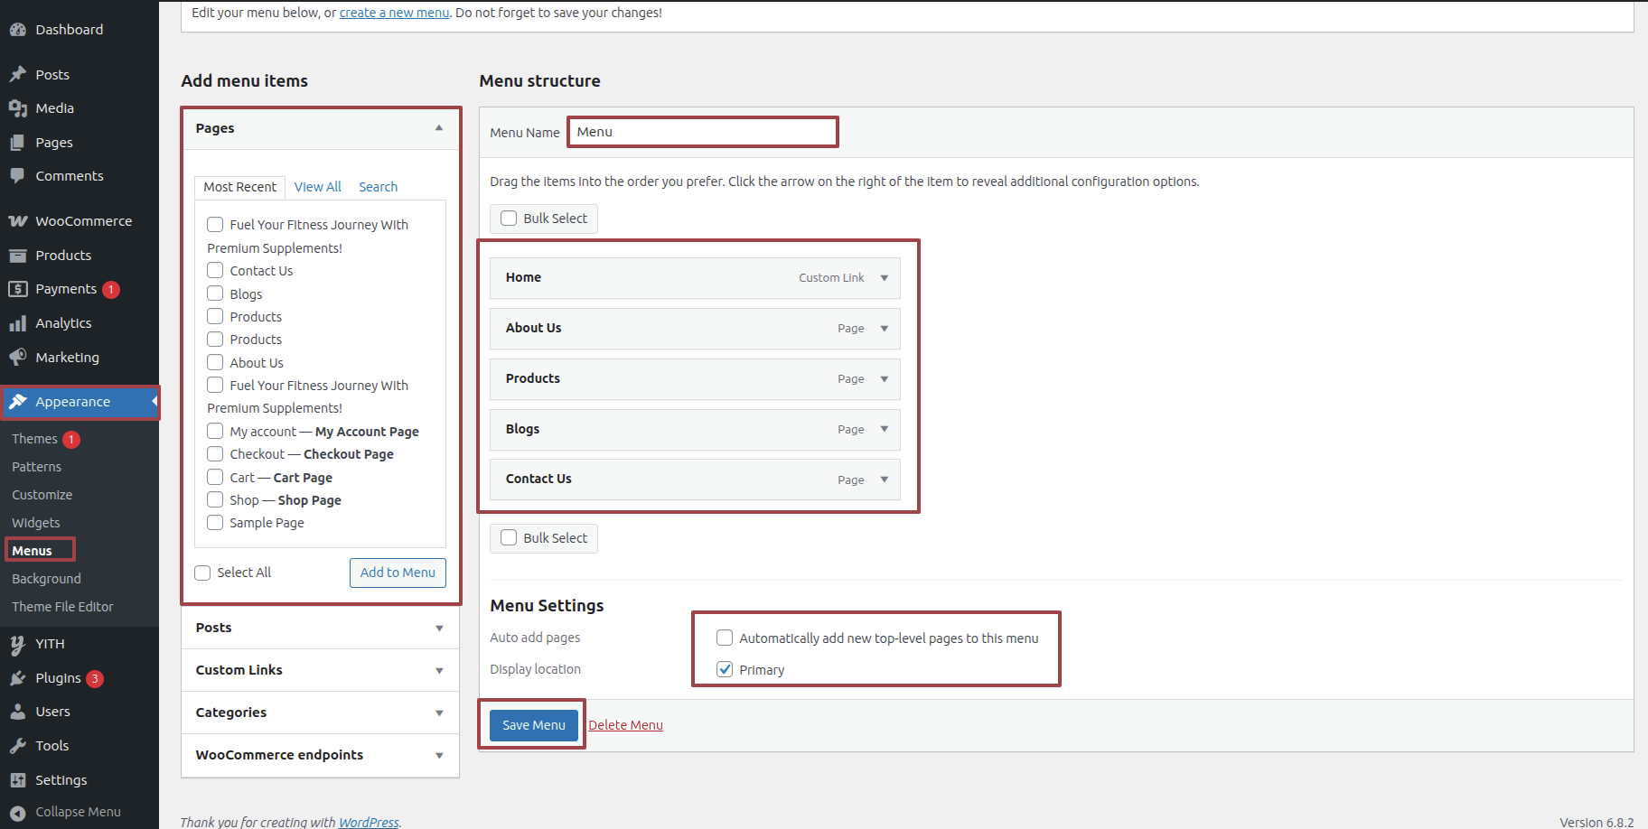Click the Delete Menu link
This screenshot has width=1648, height=829.
pos(625,725)
